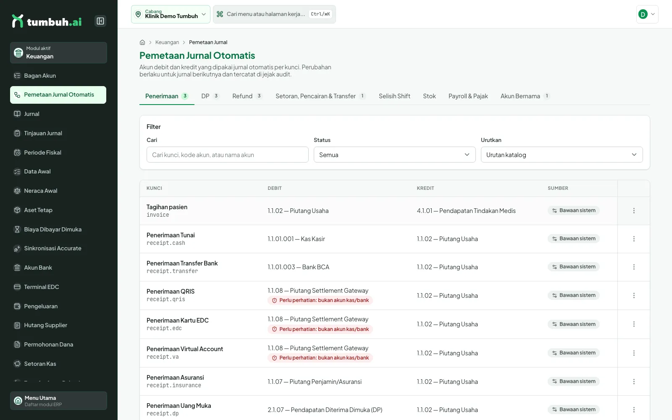Open the Periode Fiskal page
Image resolution: width=672 pixels, height=420 pixels.
pos(58,152)
